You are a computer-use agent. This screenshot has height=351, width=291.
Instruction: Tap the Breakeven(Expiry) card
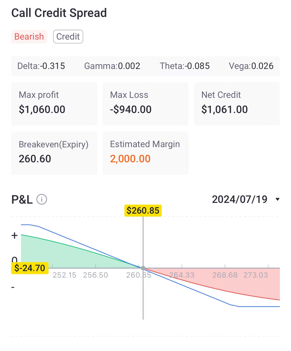click(x=54, y=153)
